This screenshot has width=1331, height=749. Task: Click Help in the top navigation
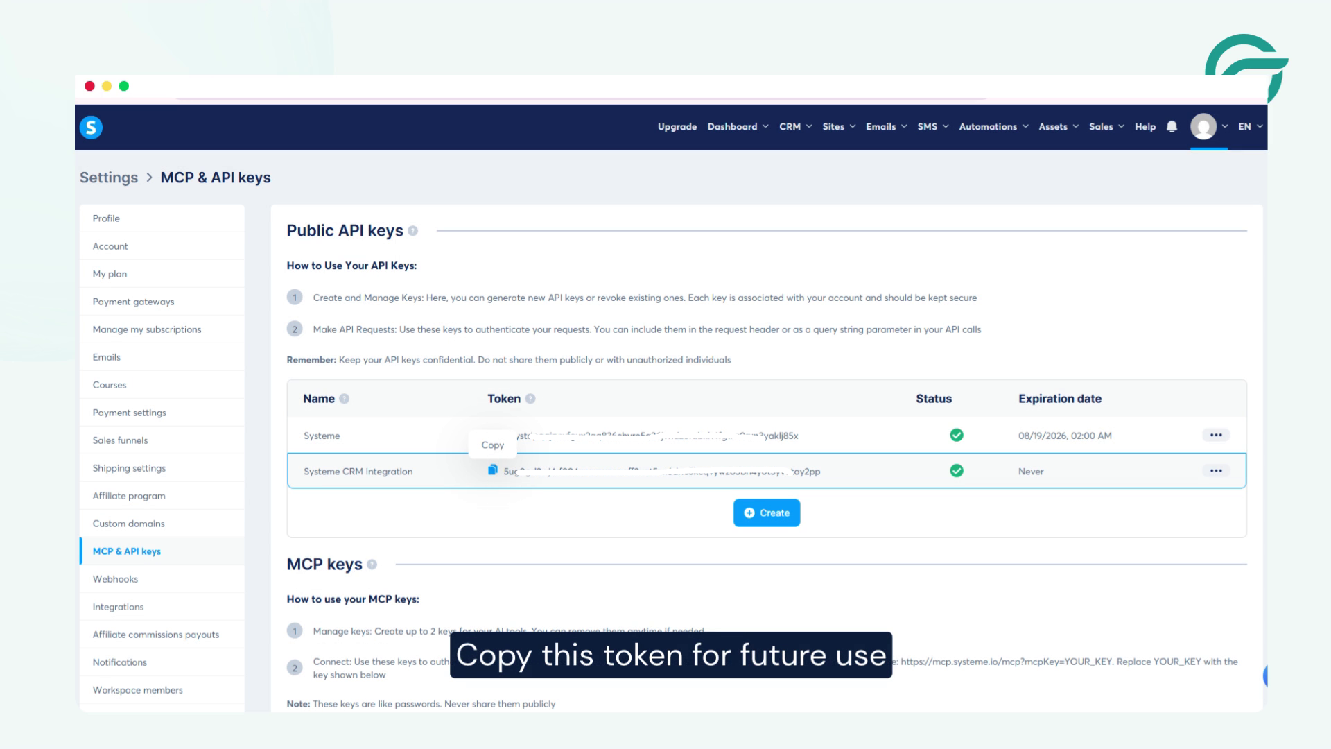tap(1145, 127)
